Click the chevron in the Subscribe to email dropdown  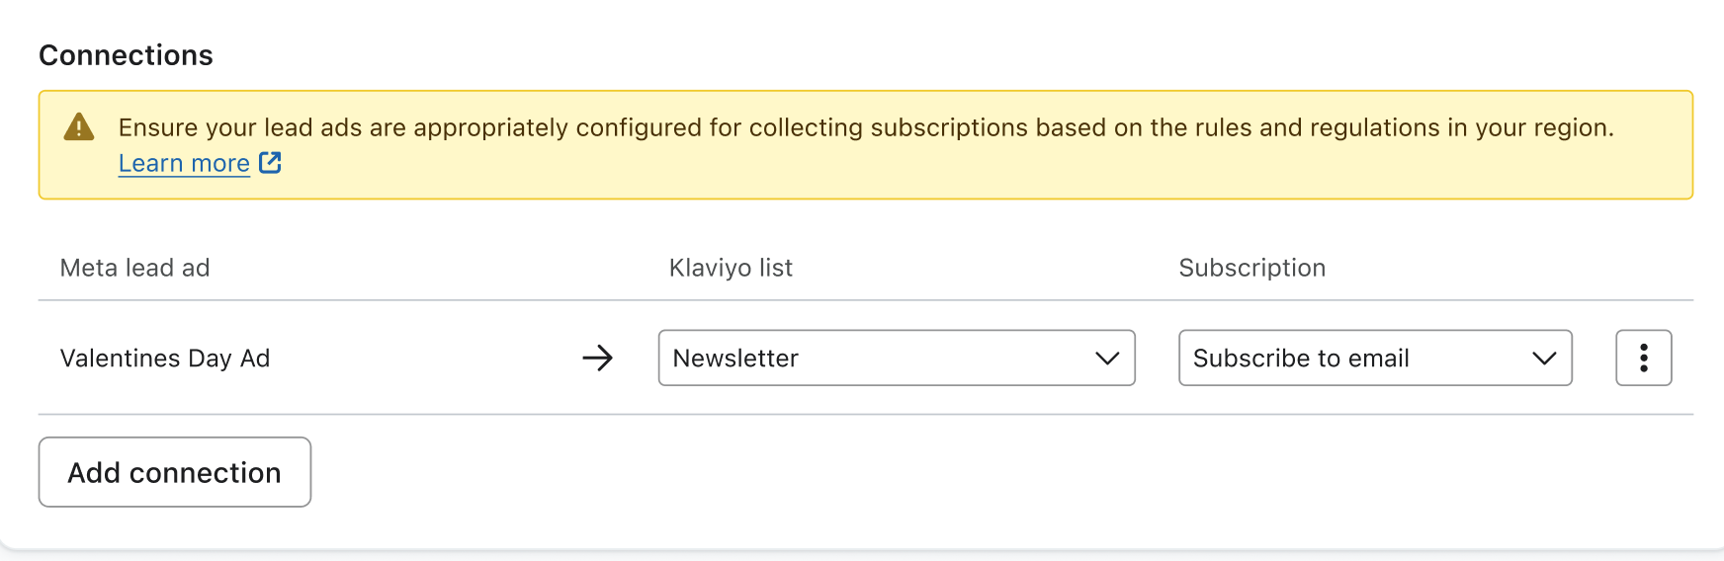1544,358
